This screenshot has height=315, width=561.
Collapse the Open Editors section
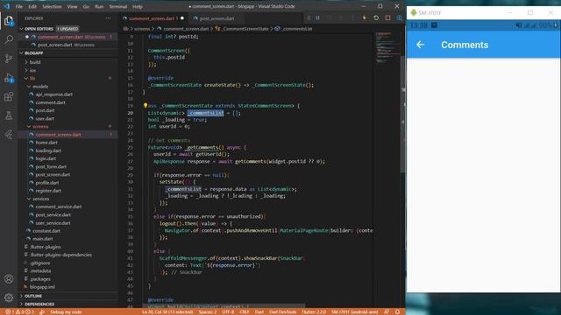pos(21,29)
